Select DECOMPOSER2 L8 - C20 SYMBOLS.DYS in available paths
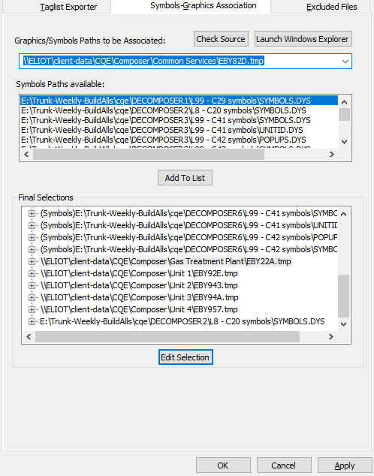This screenshot has width=374, height=476. (164, 110)
